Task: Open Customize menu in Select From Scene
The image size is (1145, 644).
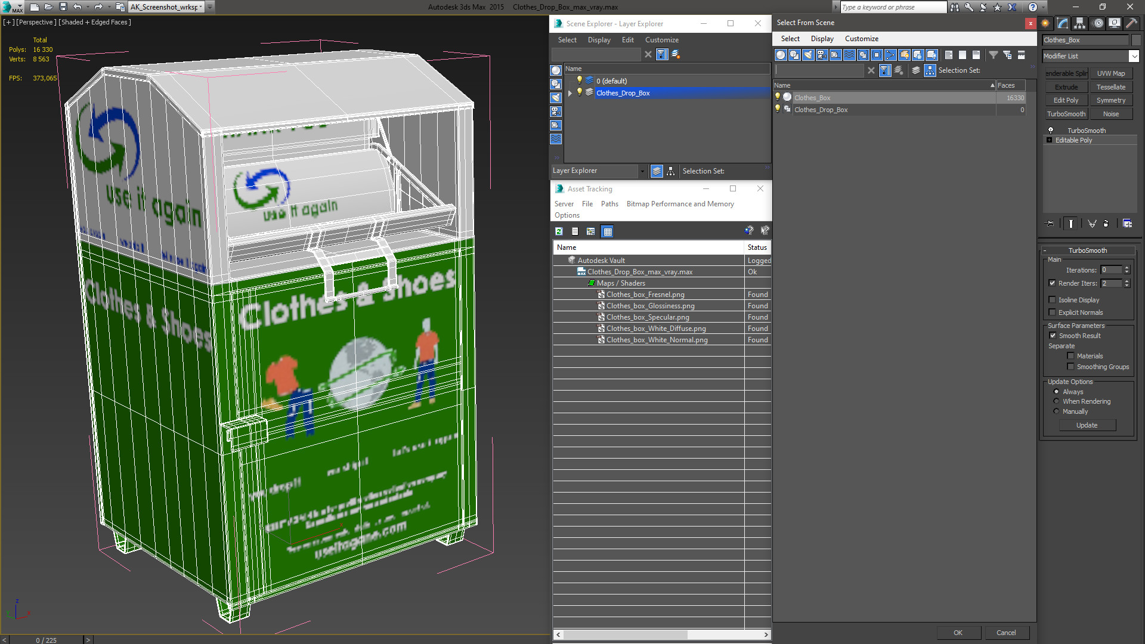Action: click(861, 39)
